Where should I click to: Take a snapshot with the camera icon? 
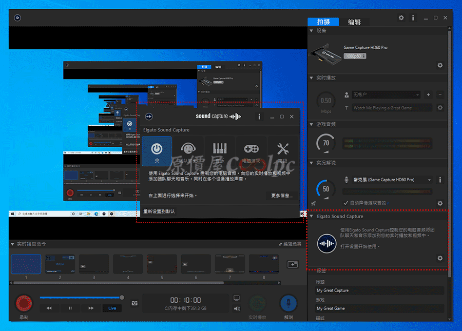coord(134,303)
